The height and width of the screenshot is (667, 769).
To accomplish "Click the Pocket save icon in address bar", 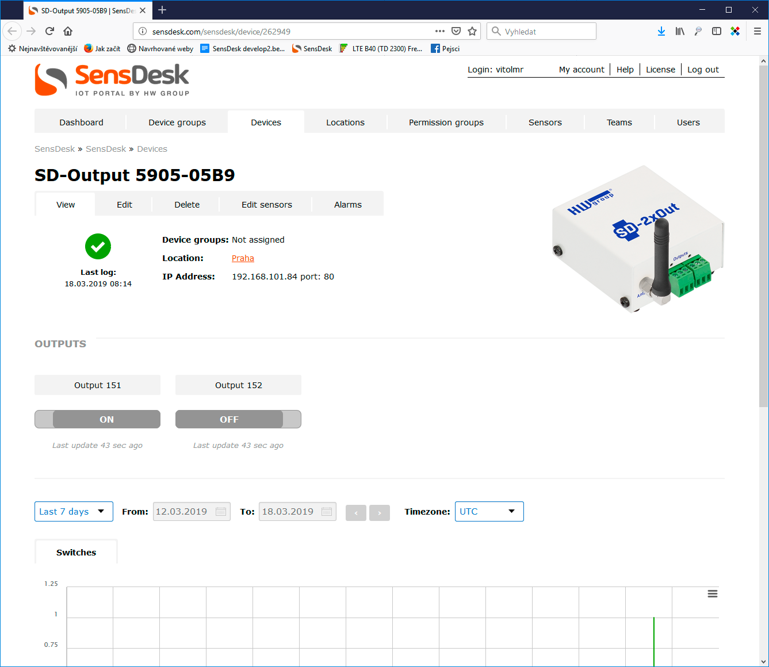I will point(456,31).
